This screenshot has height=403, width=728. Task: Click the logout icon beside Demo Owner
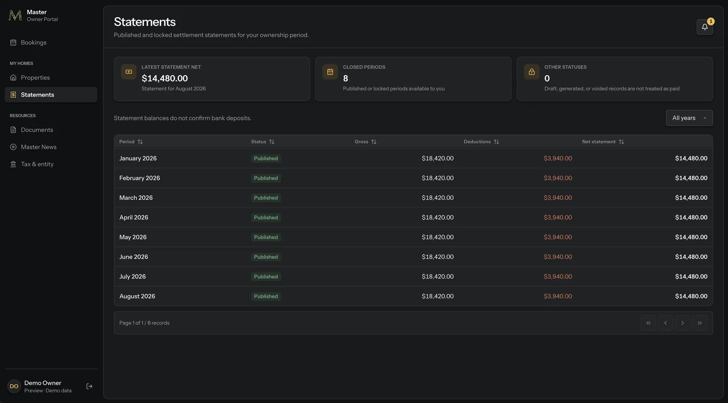(89, 387)
